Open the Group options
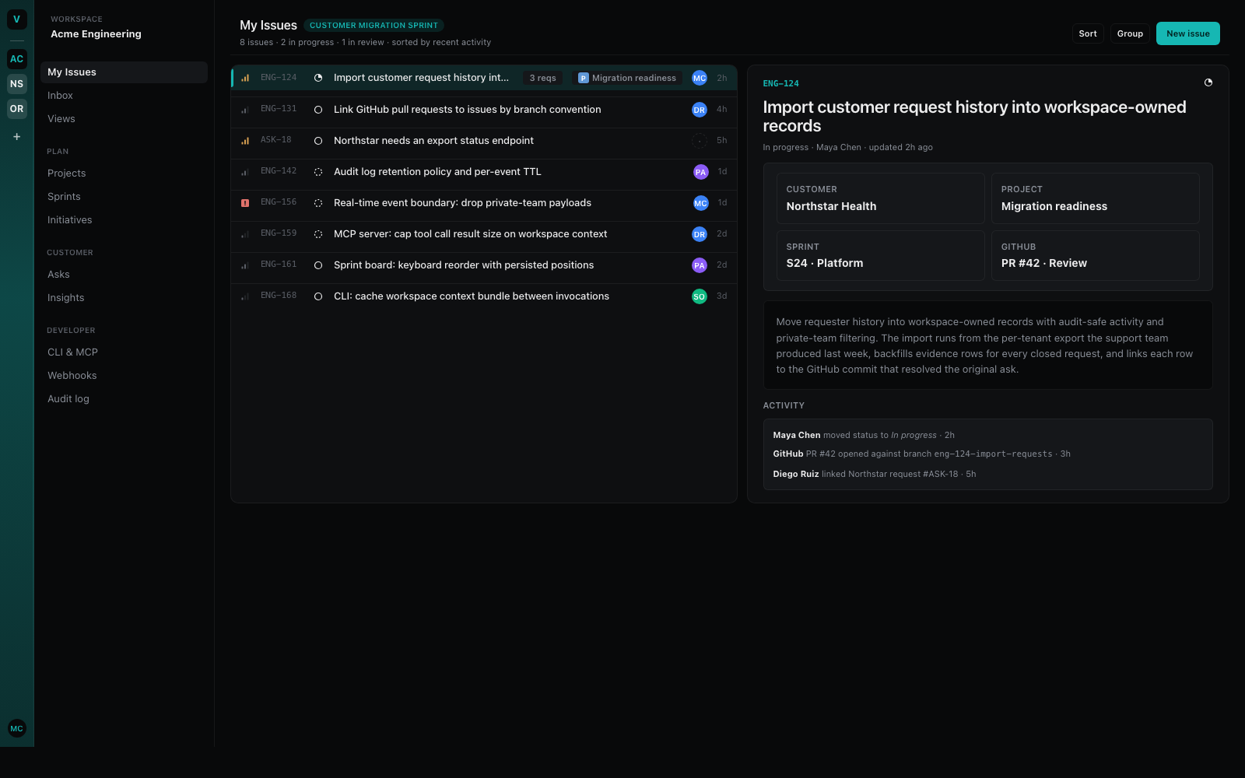Screen dimensions: 1245x778 1130,33
